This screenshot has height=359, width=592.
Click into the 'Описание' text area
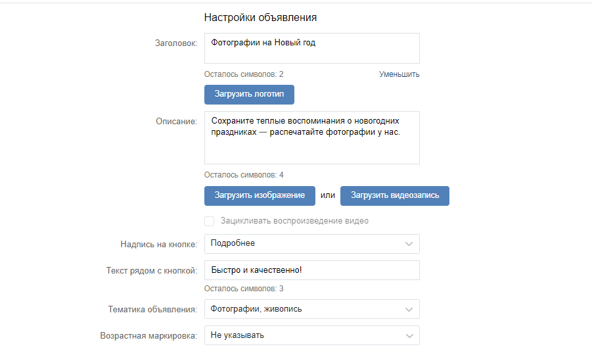[311, 137]
